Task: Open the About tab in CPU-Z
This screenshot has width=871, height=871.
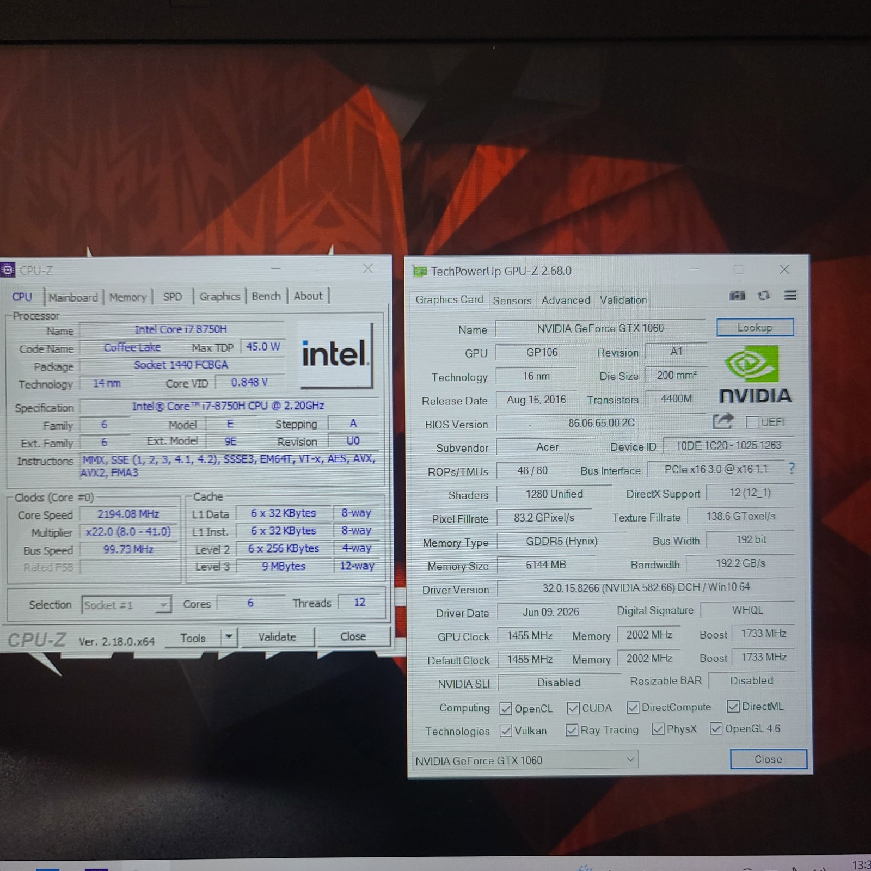Action: click(x=308, y=296)
